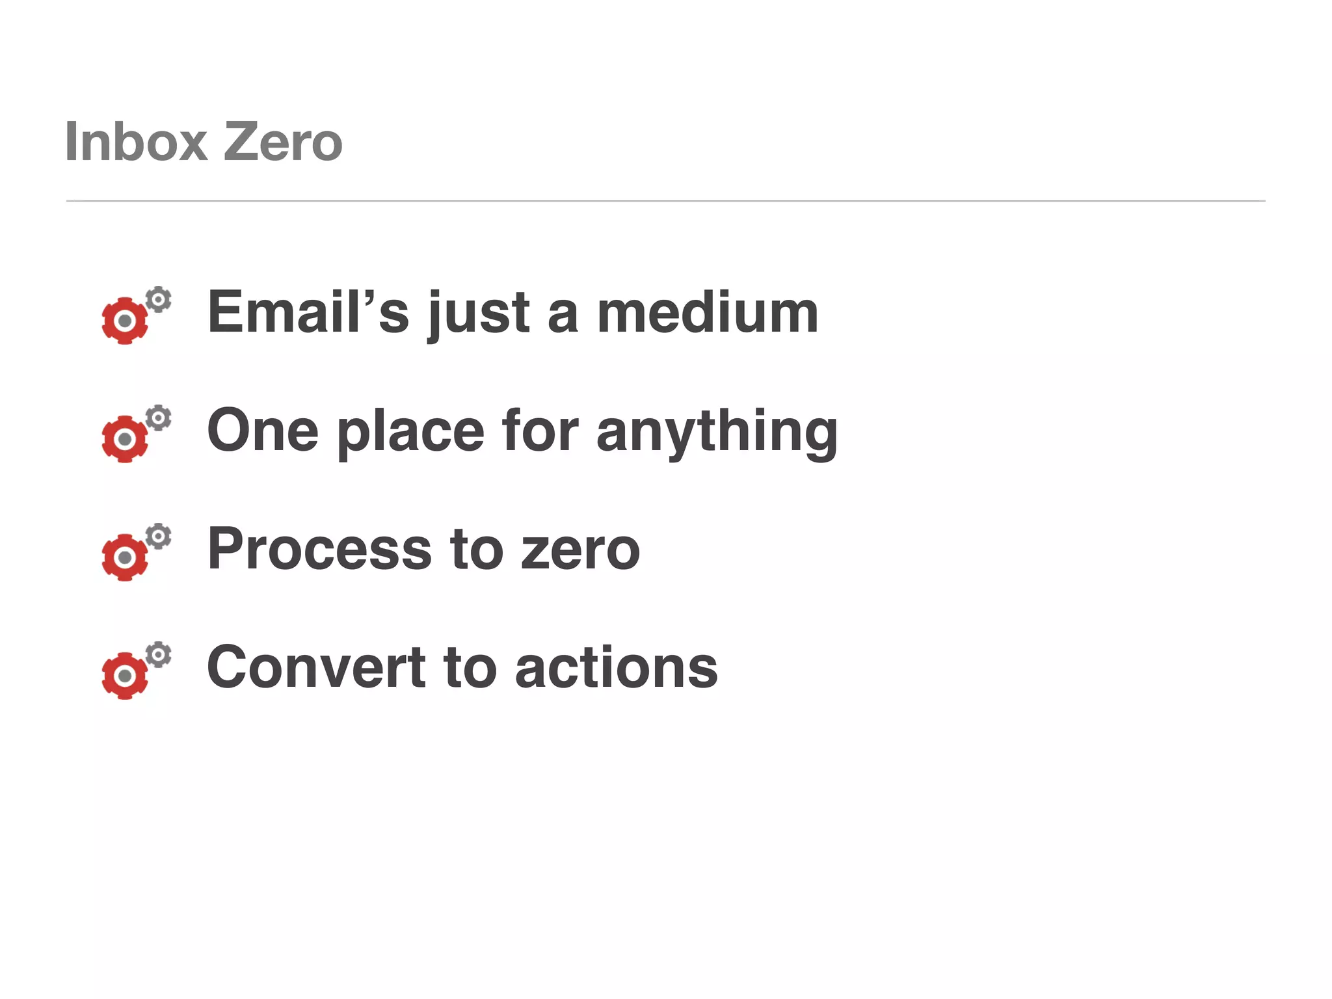Click the red gear beside Email's just a medium
1332x999 pixels.
pyautogui.click(x=125, y=321)
